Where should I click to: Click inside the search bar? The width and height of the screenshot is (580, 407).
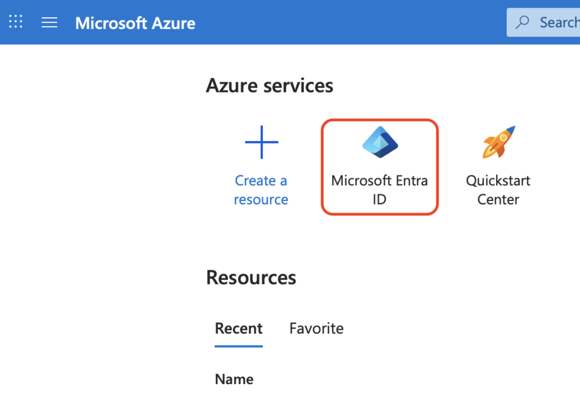click(554, 22)
